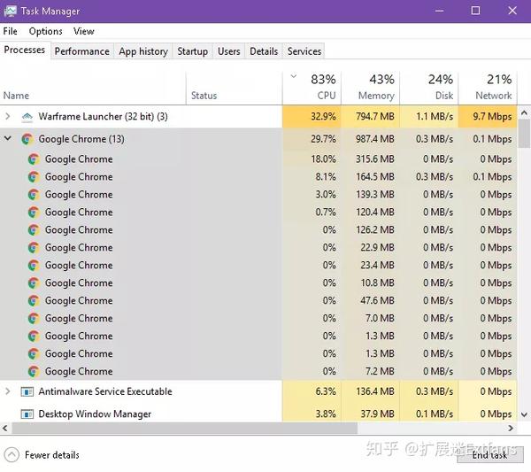Click the horizontal scrollbar left arrow
The height and width of the screenshot is (472, 531).
(x=5, y=429)
